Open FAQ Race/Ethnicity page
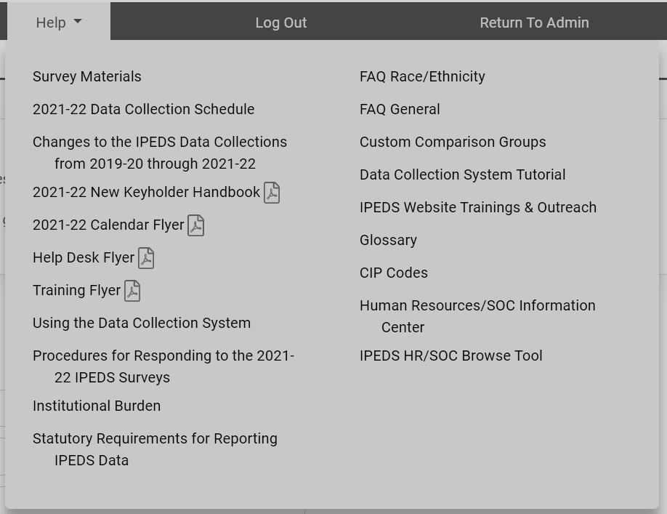This screenshot has height=514, width=667. (x=422, y=76)
